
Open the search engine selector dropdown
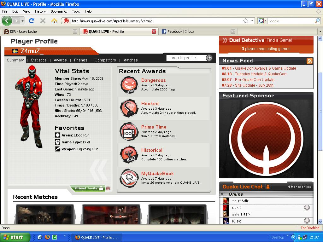coord(262,21)
